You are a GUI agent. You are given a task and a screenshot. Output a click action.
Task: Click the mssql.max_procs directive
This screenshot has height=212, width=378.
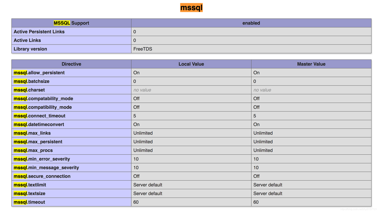pos(33,151)
